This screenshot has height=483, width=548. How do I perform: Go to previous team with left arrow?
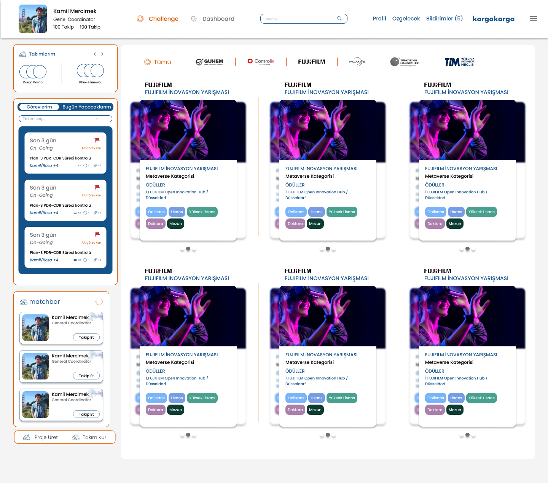point(95,54)
